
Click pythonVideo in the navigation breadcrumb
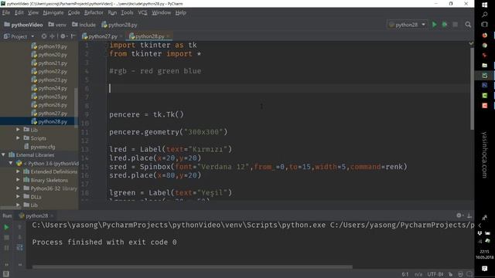[x=23, y=25]
